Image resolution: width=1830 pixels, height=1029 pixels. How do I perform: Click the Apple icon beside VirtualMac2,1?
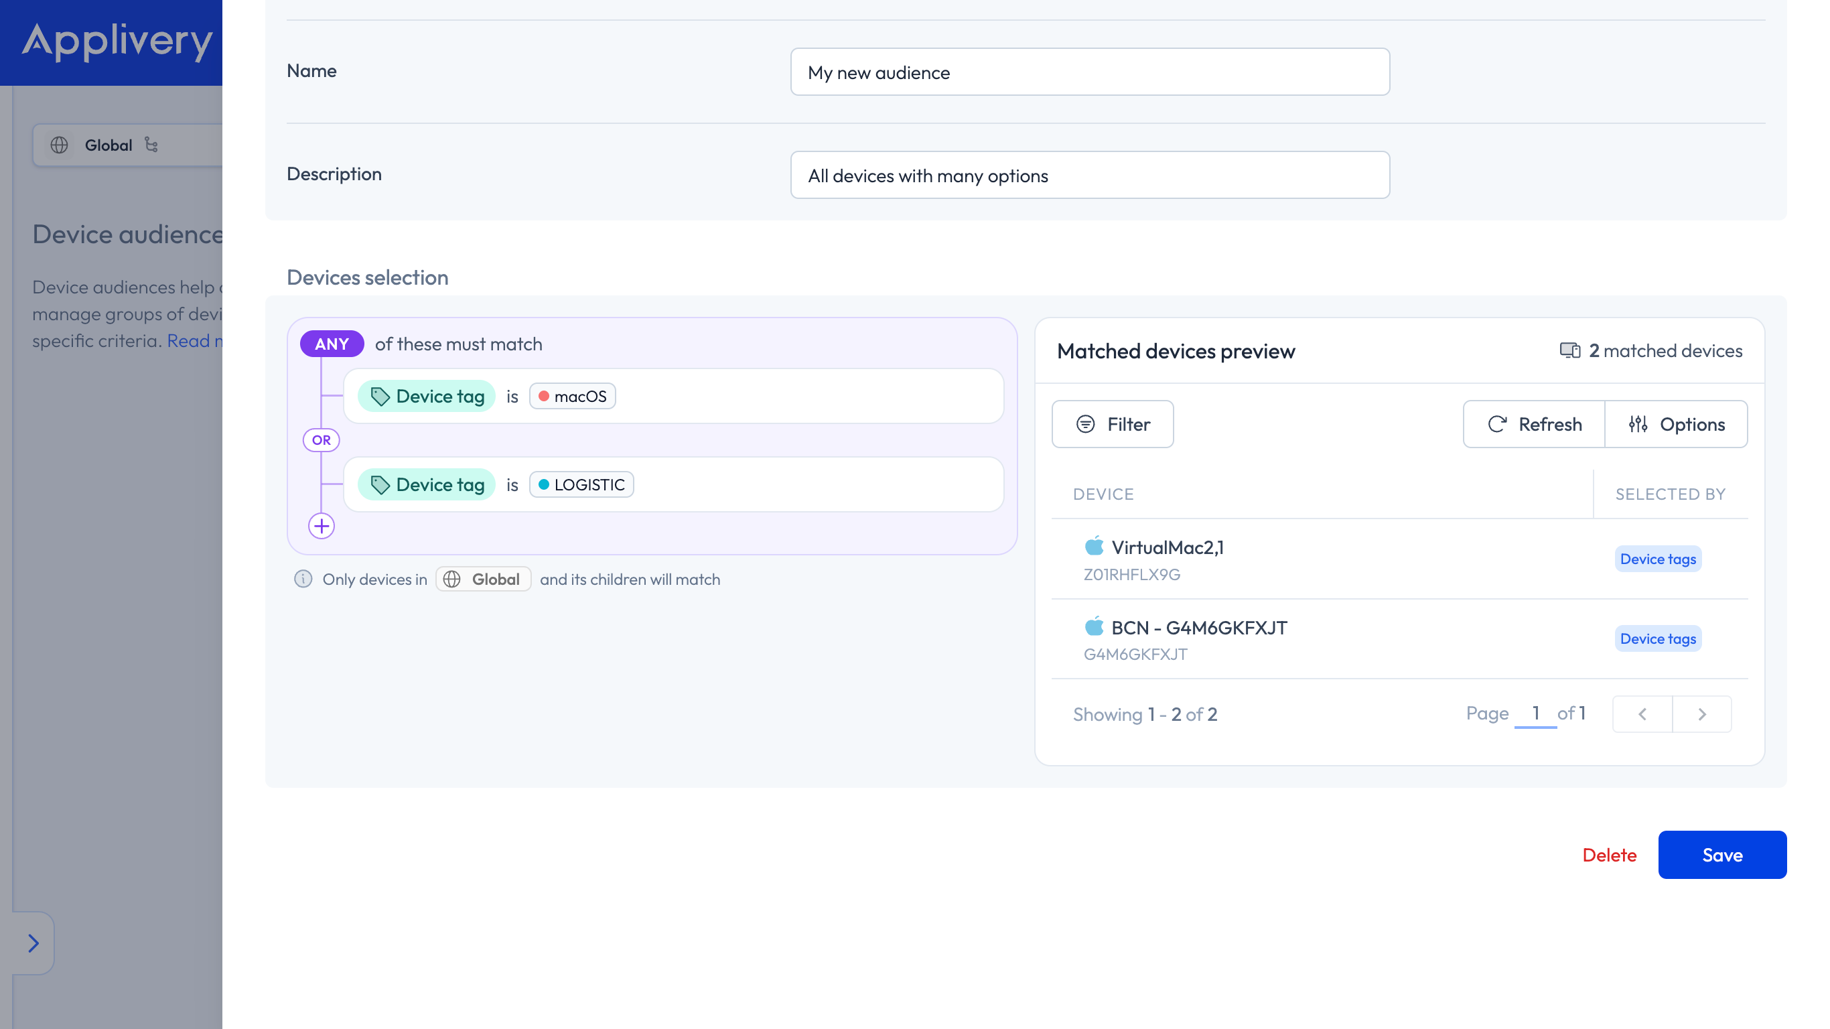[x=1094, y=546]
